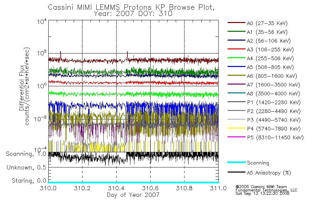The height and width of the screenshot is (203, 321).
Task: Click the P2 (2280-4490 KeV) legend label
Action: [x=274, y=111]
